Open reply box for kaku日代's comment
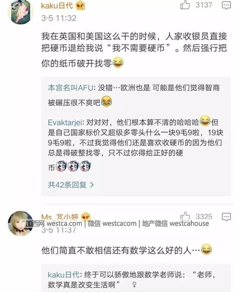Viewport: 234px width, 292px height. 226,5
